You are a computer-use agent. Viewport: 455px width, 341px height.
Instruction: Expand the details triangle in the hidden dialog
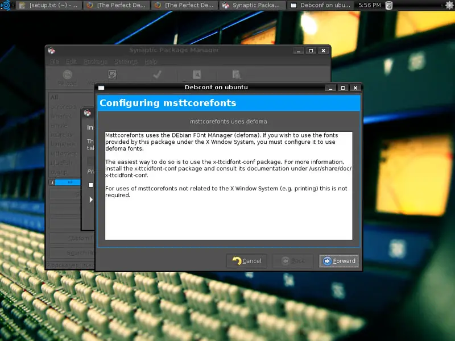[91, 199]
